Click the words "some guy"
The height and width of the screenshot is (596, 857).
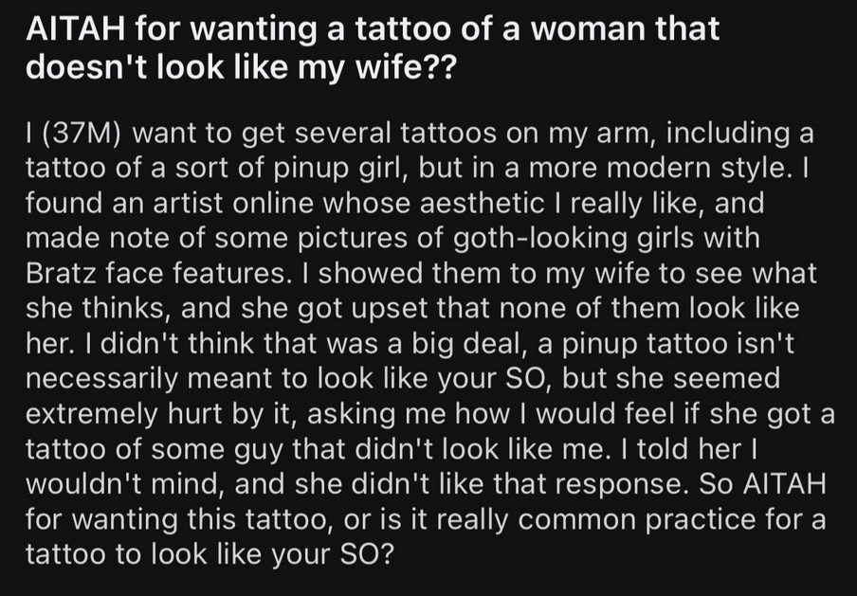217,449
